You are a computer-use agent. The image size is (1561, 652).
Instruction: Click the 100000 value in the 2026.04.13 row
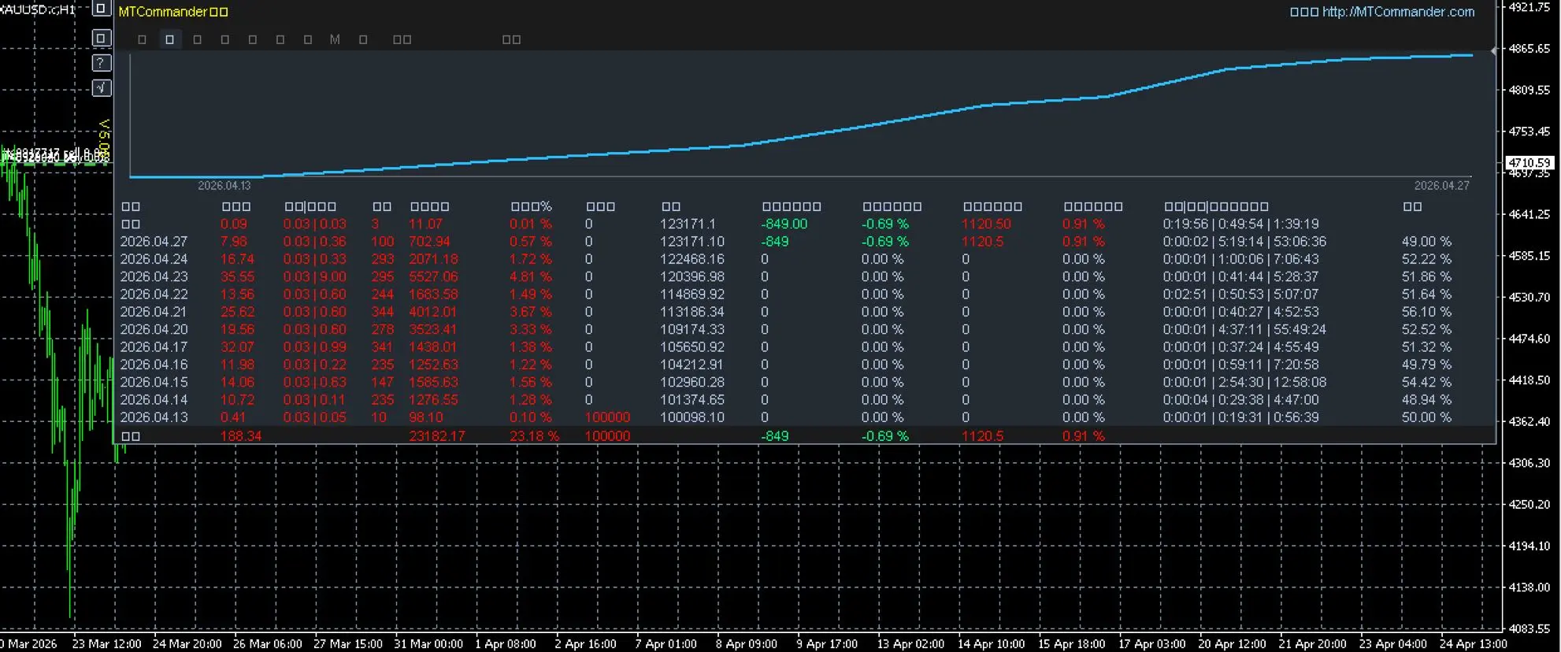pyautogui.click(x=607, y=417)
